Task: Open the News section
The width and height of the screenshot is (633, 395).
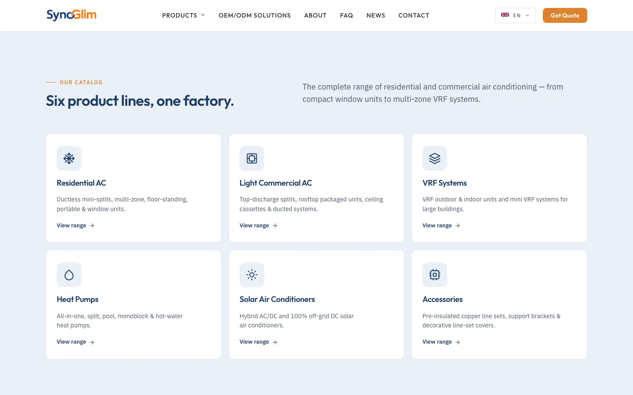Action: tap(376, 15)
